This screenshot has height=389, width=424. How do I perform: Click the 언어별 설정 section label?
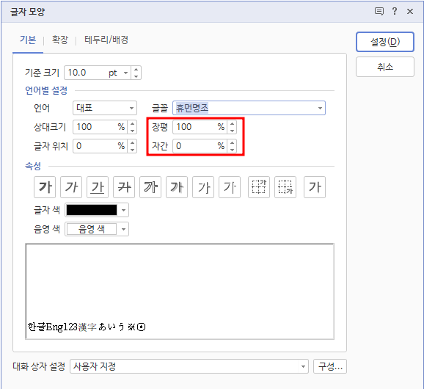[46, 90]
